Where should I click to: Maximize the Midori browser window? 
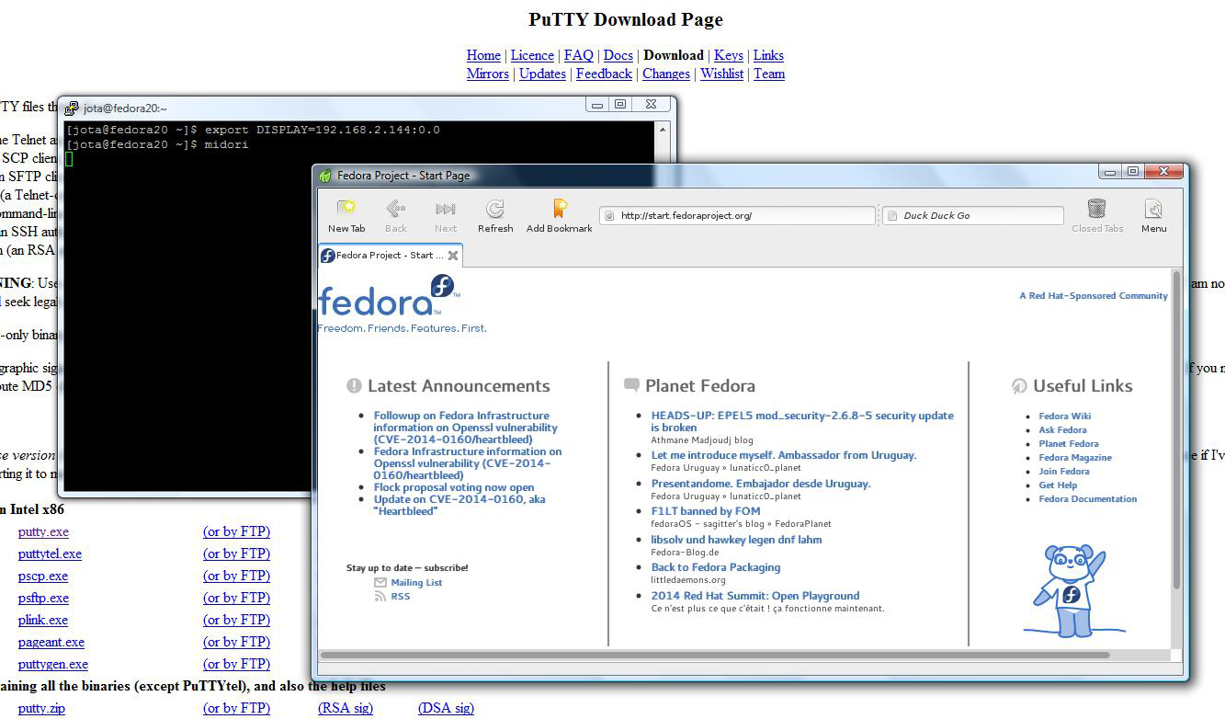click(x=1133, y=172)
